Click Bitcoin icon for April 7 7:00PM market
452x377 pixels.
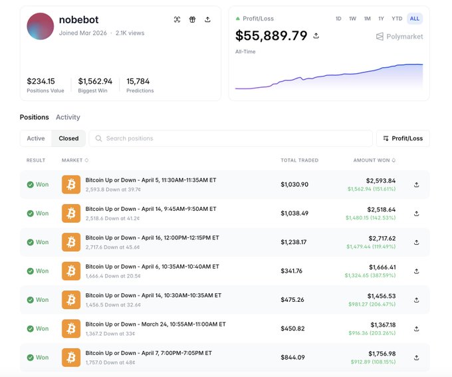(71, 358)
